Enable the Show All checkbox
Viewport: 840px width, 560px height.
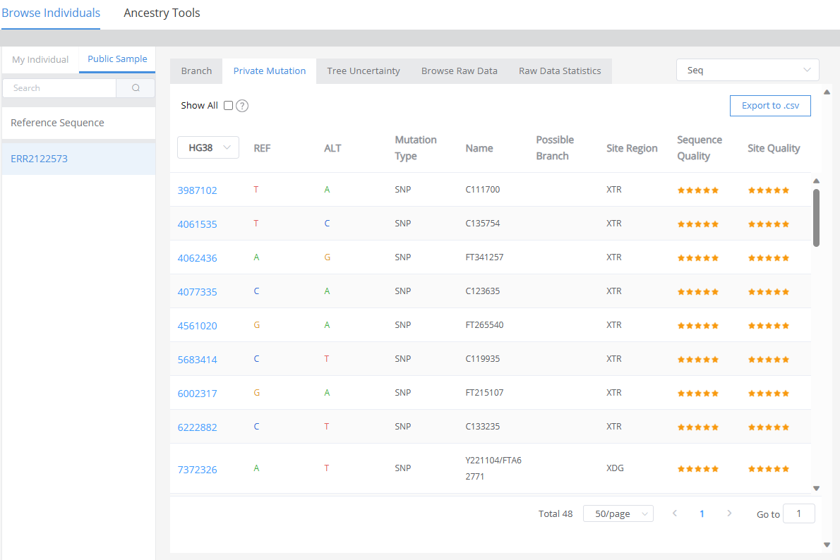pyautogui.click(x=228, y=106)
